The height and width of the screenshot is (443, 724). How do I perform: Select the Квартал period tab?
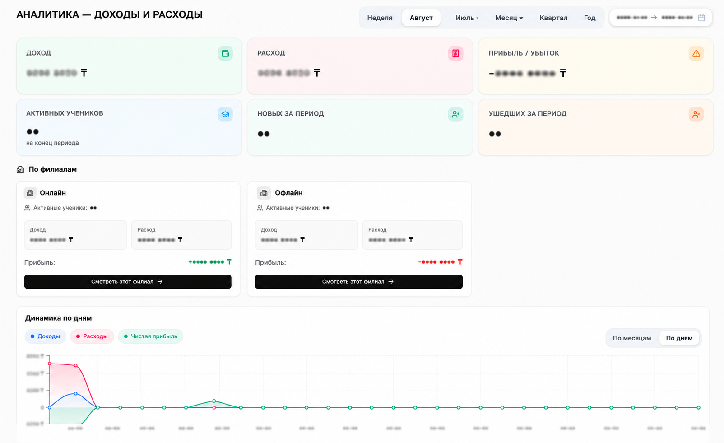pos(553,18)
